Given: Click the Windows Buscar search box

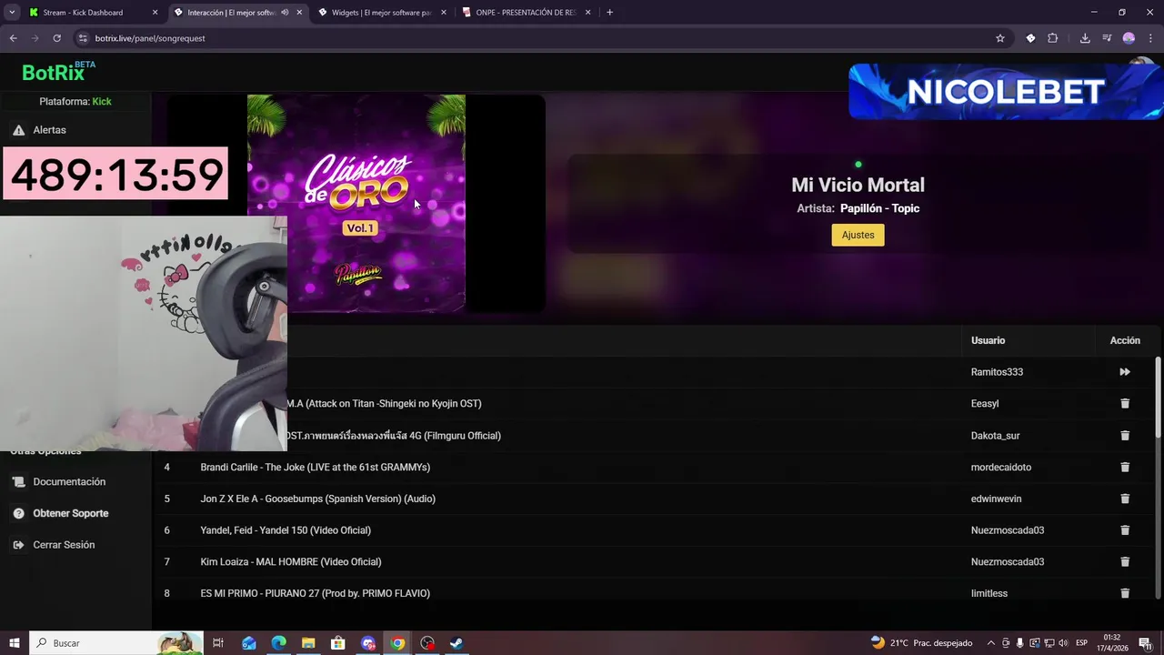Looking at the screenshot, I should (115, 643).
